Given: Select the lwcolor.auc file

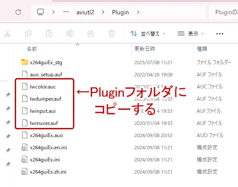Looking at the screenshot, I should (43, 87).
